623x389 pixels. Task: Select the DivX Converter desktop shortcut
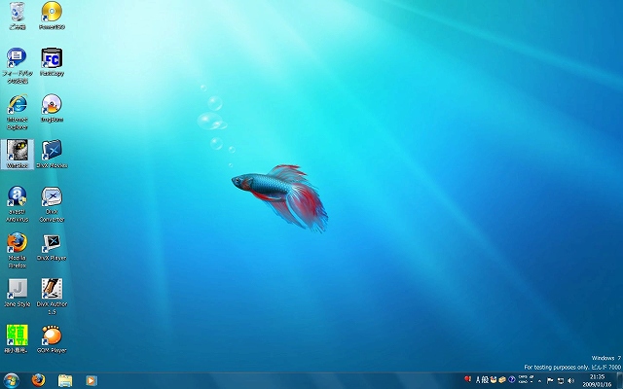click(x=52, y=204)
